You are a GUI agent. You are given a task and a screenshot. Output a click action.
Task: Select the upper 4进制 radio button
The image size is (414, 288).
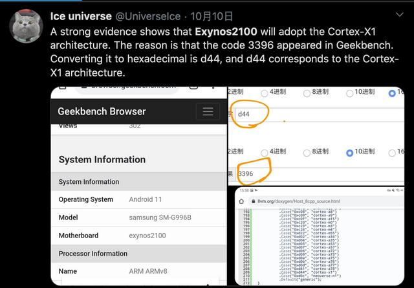click(x=264, y=93)
